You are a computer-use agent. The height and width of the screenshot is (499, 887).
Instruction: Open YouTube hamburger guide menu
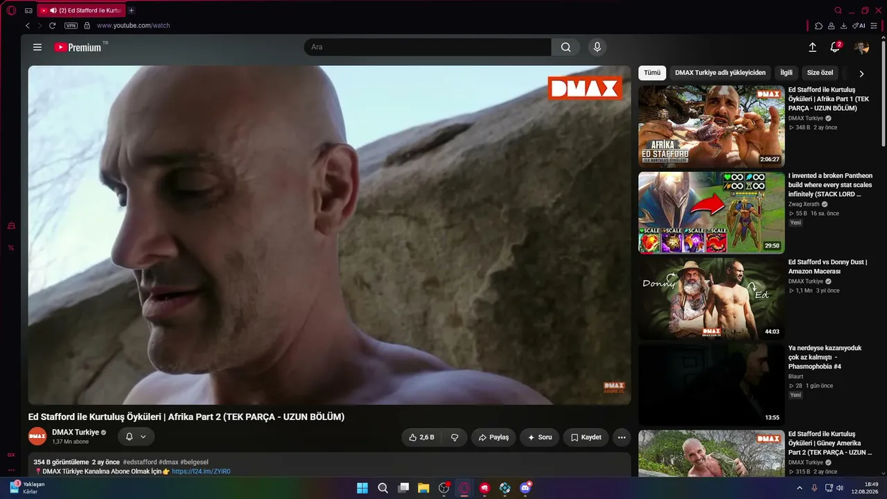click(x=37, y=47)
